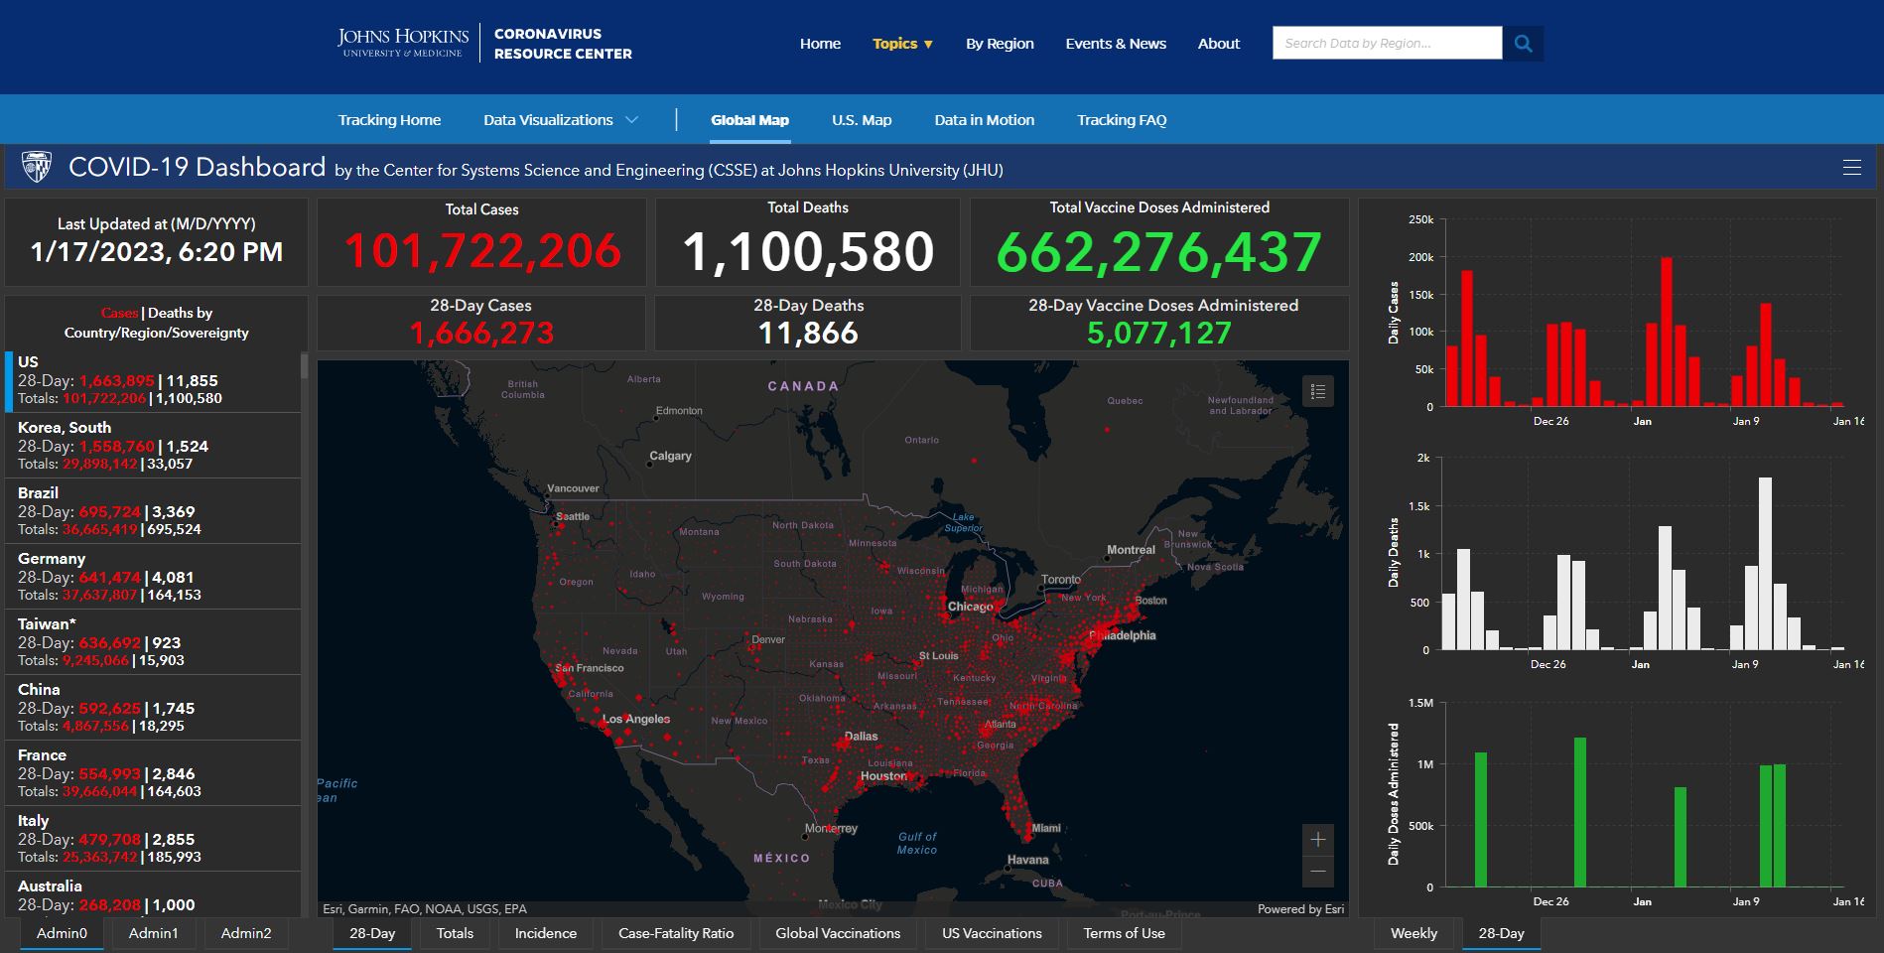Screen dimensions: 1884x953
Task: Sort list by Cases link
Action: [x=119, y=313]
